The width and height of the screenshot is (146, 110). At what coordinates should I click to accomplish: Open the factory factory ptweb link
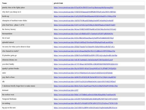point(85,29)
